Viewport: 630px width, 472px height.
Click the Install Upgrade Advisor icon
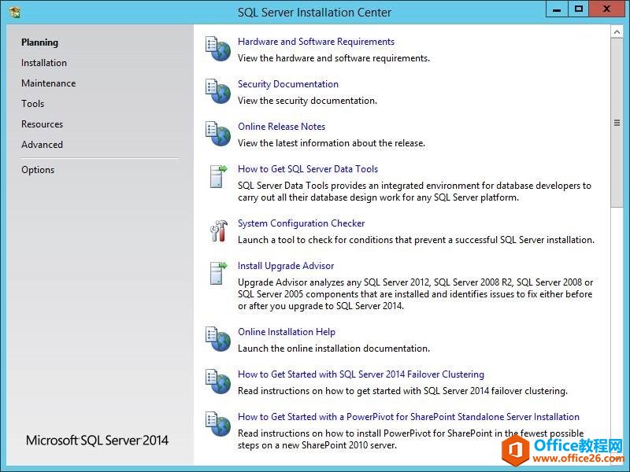tap(217, 273)
